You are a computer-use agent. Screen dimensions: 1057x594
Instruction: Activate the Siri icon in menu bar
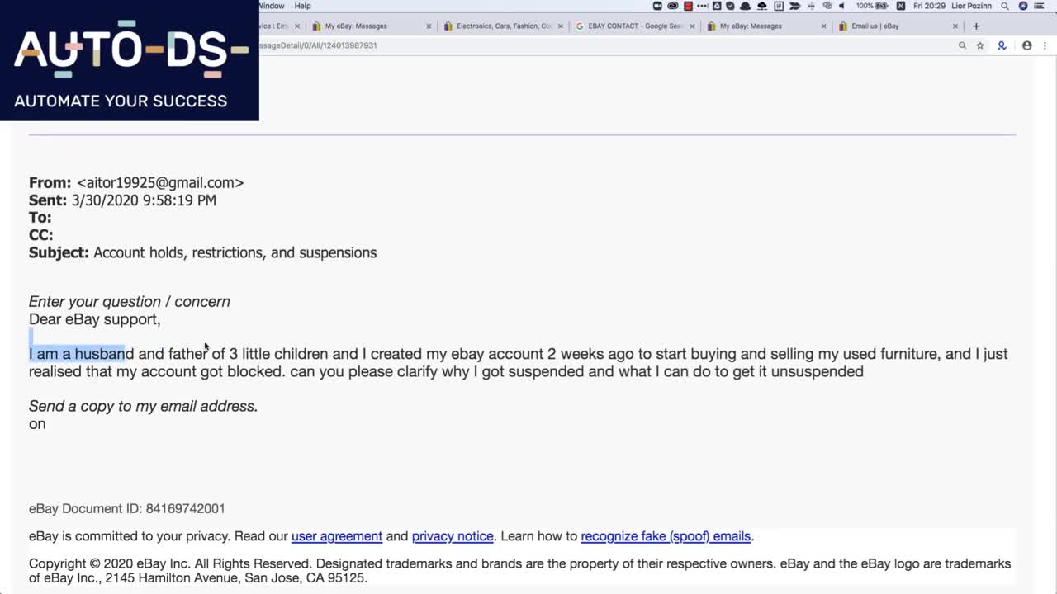[x=1023, y=6]
